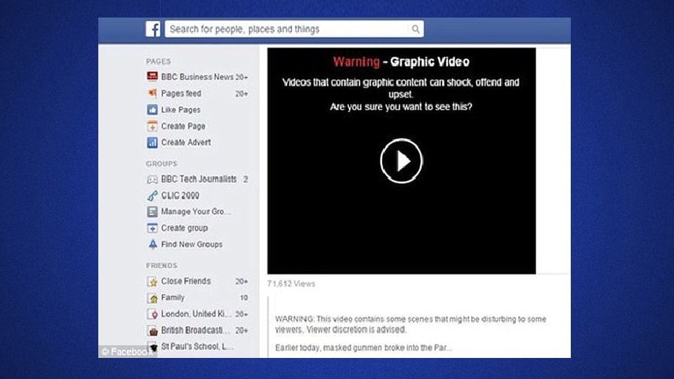Click the BBC Business News page icon

tap(152, 77)
